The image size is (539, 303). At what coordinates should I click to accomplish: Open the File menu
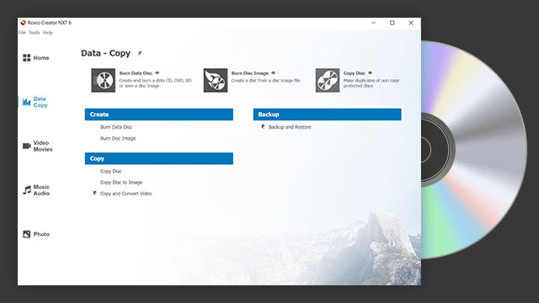[x=22, y=33]
